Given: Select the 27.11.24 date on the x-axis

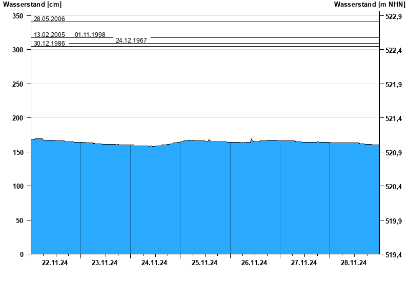Looking at the screenshot, I should click(304, 263).
